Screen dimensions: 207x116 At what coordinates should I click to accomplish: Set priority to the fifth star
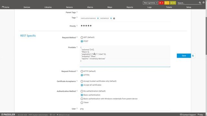[x=91, y=26]
